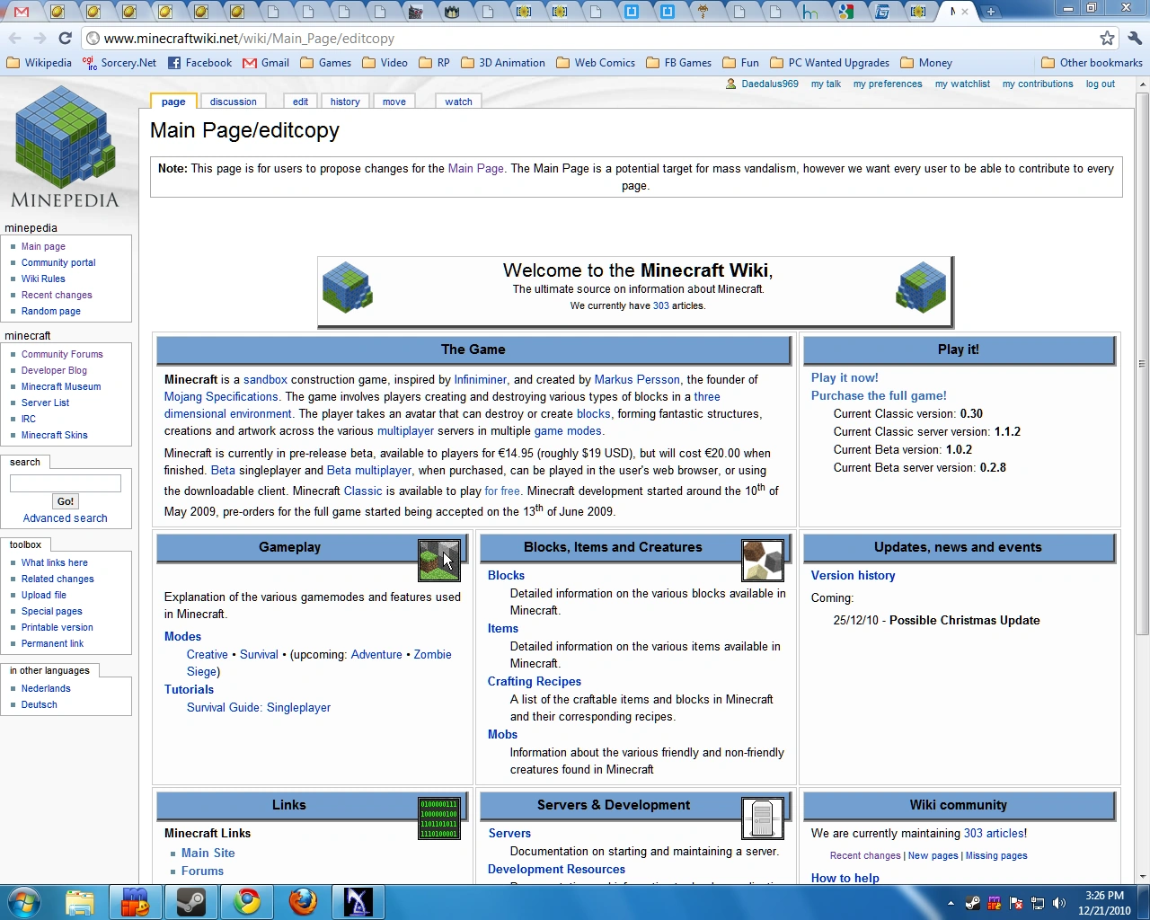Open the Wikipedia bookmark
This screenshot has height=920, width=1150.
pyautogui.click(x=40, y=63)
